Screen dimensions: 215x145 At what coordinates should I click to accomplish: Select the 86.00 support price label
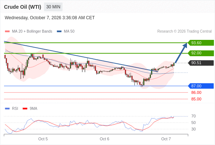click(196, 92)
